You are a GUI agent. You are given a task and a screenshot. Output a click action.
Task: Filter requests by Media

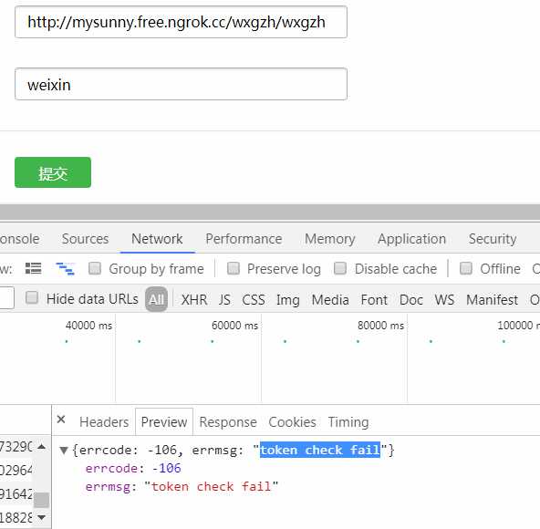point(330,299)
